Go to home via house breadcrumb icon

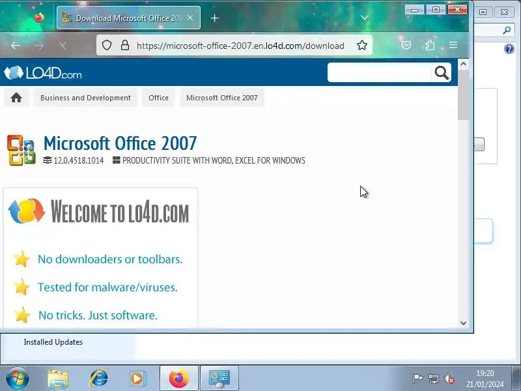[x=16, y=98]
